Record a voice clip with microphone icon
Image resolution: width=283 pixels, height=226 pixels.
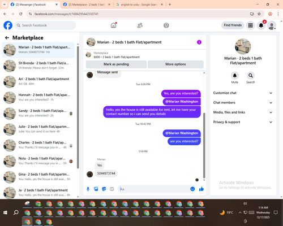click(88, 189)
